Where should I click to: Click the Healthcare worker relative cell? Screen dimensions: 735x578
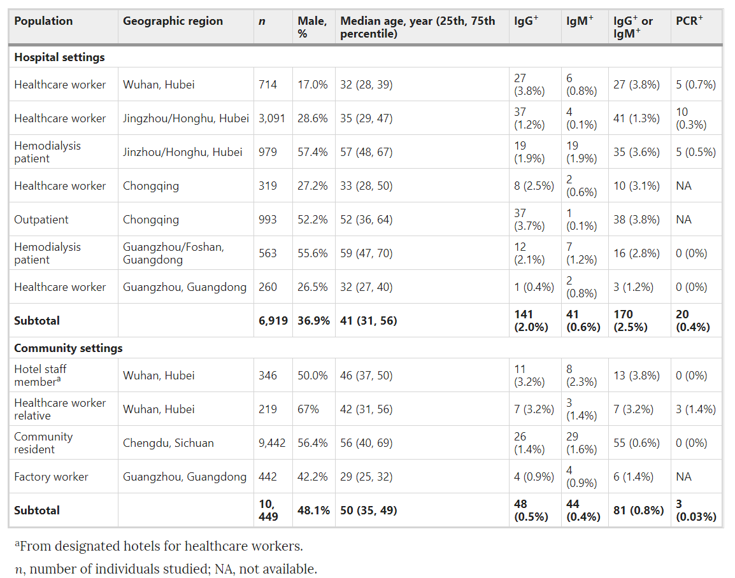pyautogui.click(x=60, y=409)
